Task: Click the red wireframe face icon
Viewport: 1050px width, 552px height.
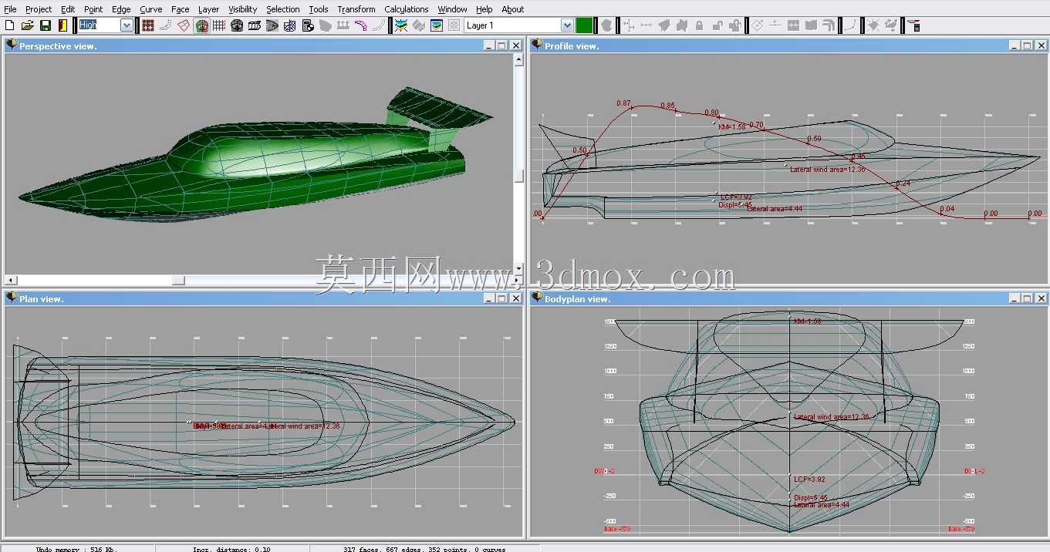Action: point(184,25)
